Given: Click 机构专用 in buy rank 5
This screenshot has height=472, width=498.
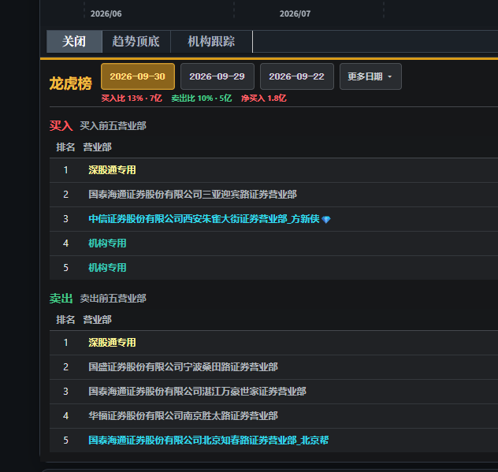Looking at the screenshot, I should [107, 268].
